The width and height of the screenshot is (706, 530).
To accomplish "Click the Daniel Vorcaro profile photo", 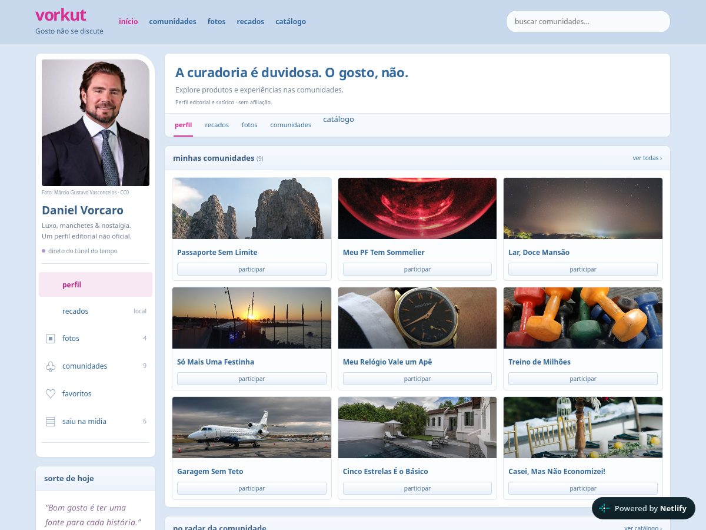I will [x=95, y=122].
